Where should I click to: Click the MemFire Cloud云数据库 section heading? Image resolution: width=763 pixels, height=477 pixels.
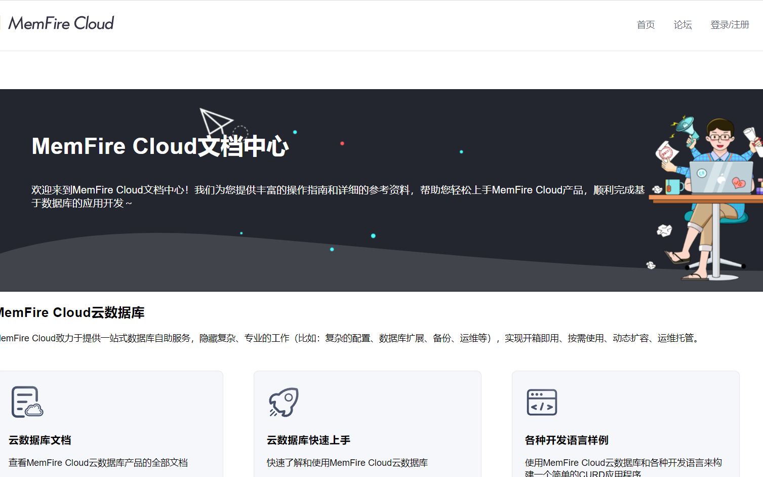(71, 312)
